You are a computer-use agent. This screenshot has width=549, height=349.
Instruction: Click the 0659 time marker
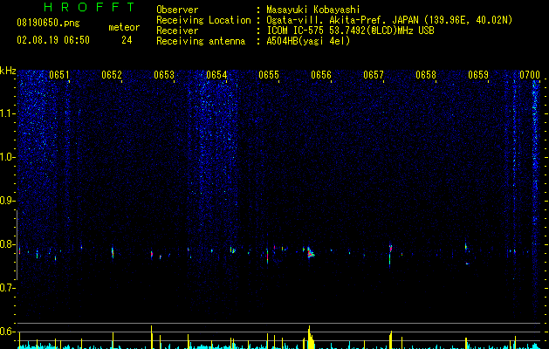pos(478,75)
